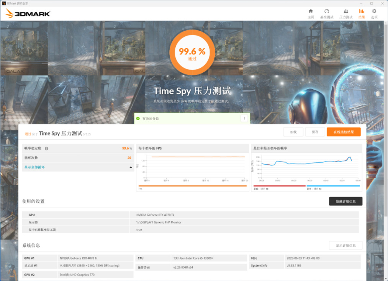Go to the 主页 home icon
The height and width of the screenshot is (281, 388).
click(311, 11)
